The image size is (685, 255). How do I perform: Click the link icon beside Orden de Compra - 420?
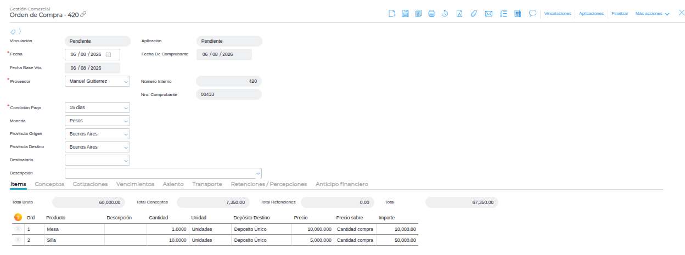click(x=83, y=15)
